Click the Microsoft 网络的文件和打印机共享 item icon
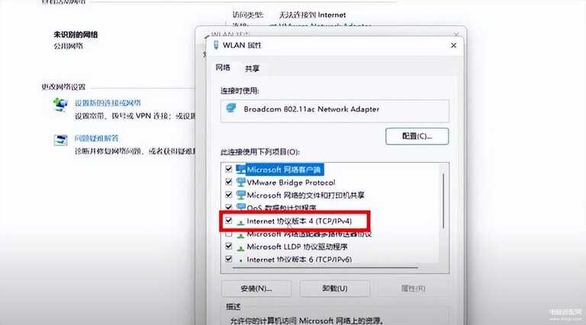This screenshot has height=325, width=586. click(240, 195)
